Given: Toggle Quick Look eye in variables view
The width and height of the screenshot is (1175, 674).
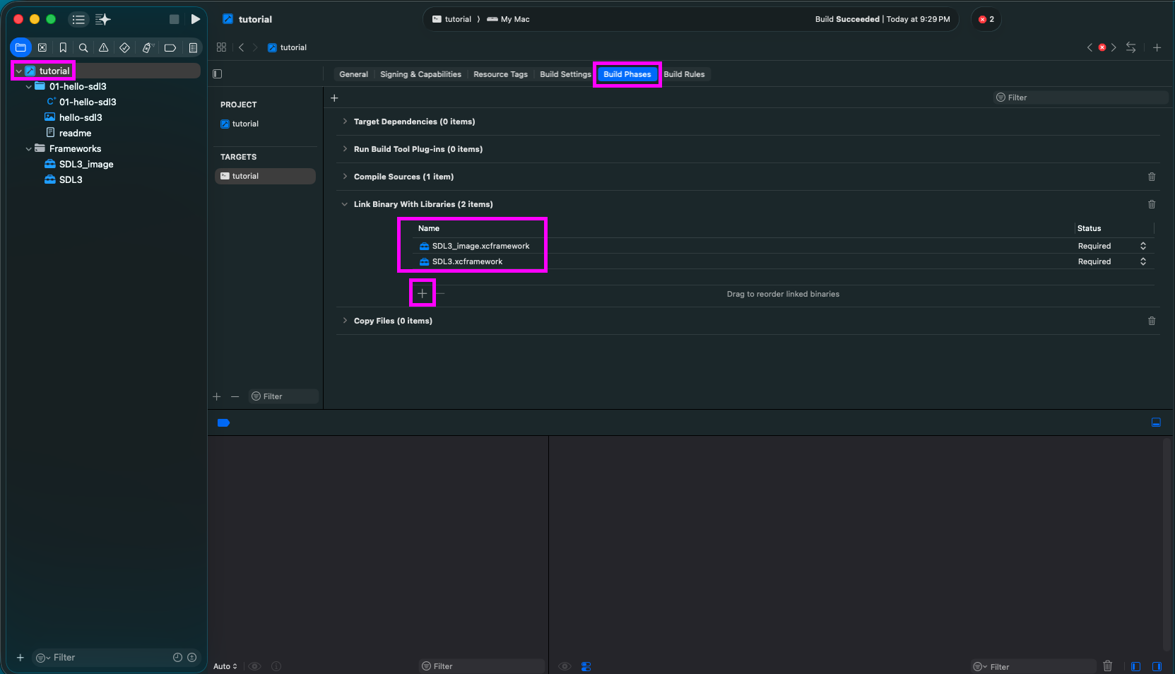Looking at the screenshot, I should 255,666.
